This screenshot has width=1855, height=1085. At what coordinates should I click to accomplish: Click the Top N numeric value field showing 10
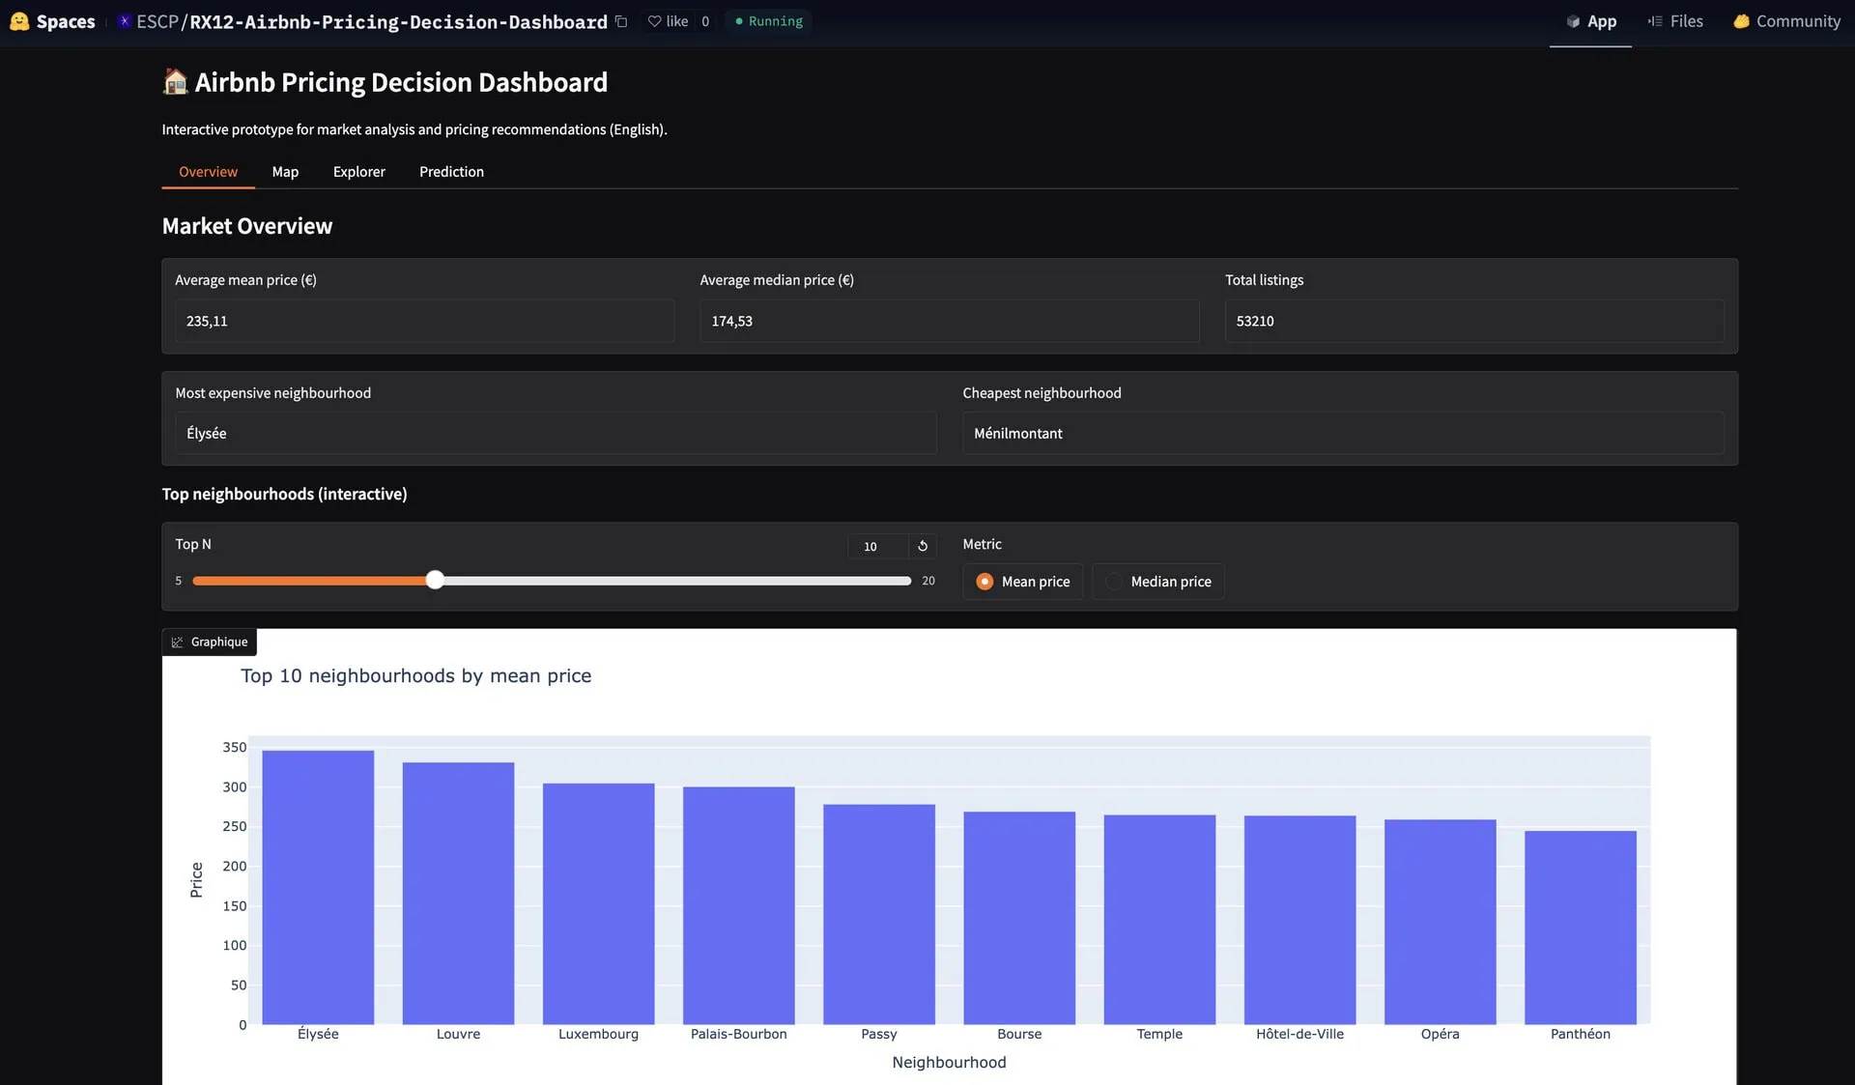[x=869, y=546]
